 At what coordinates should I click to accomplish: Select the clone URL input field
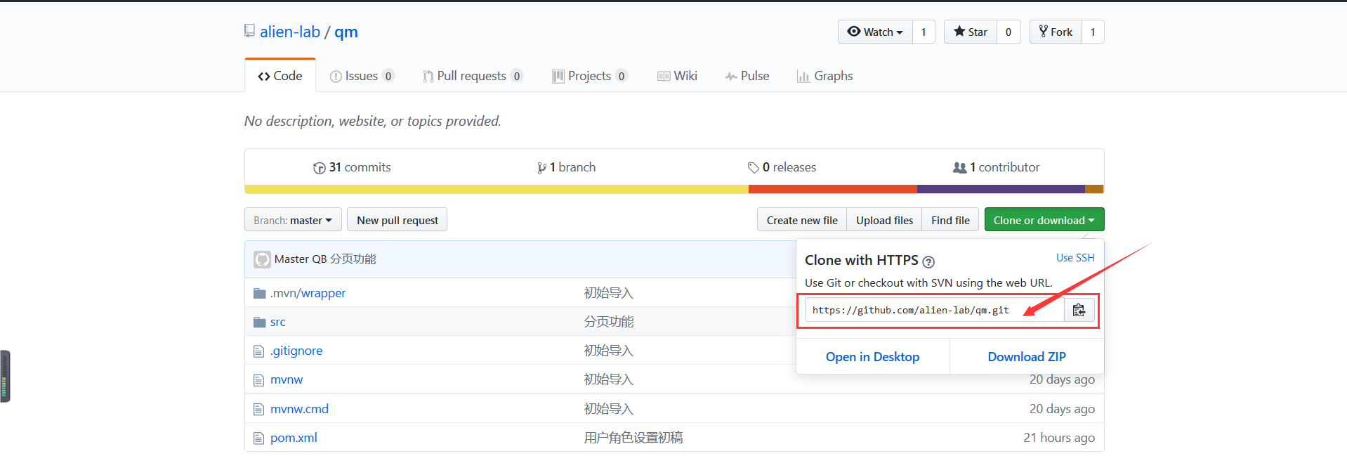934,310
